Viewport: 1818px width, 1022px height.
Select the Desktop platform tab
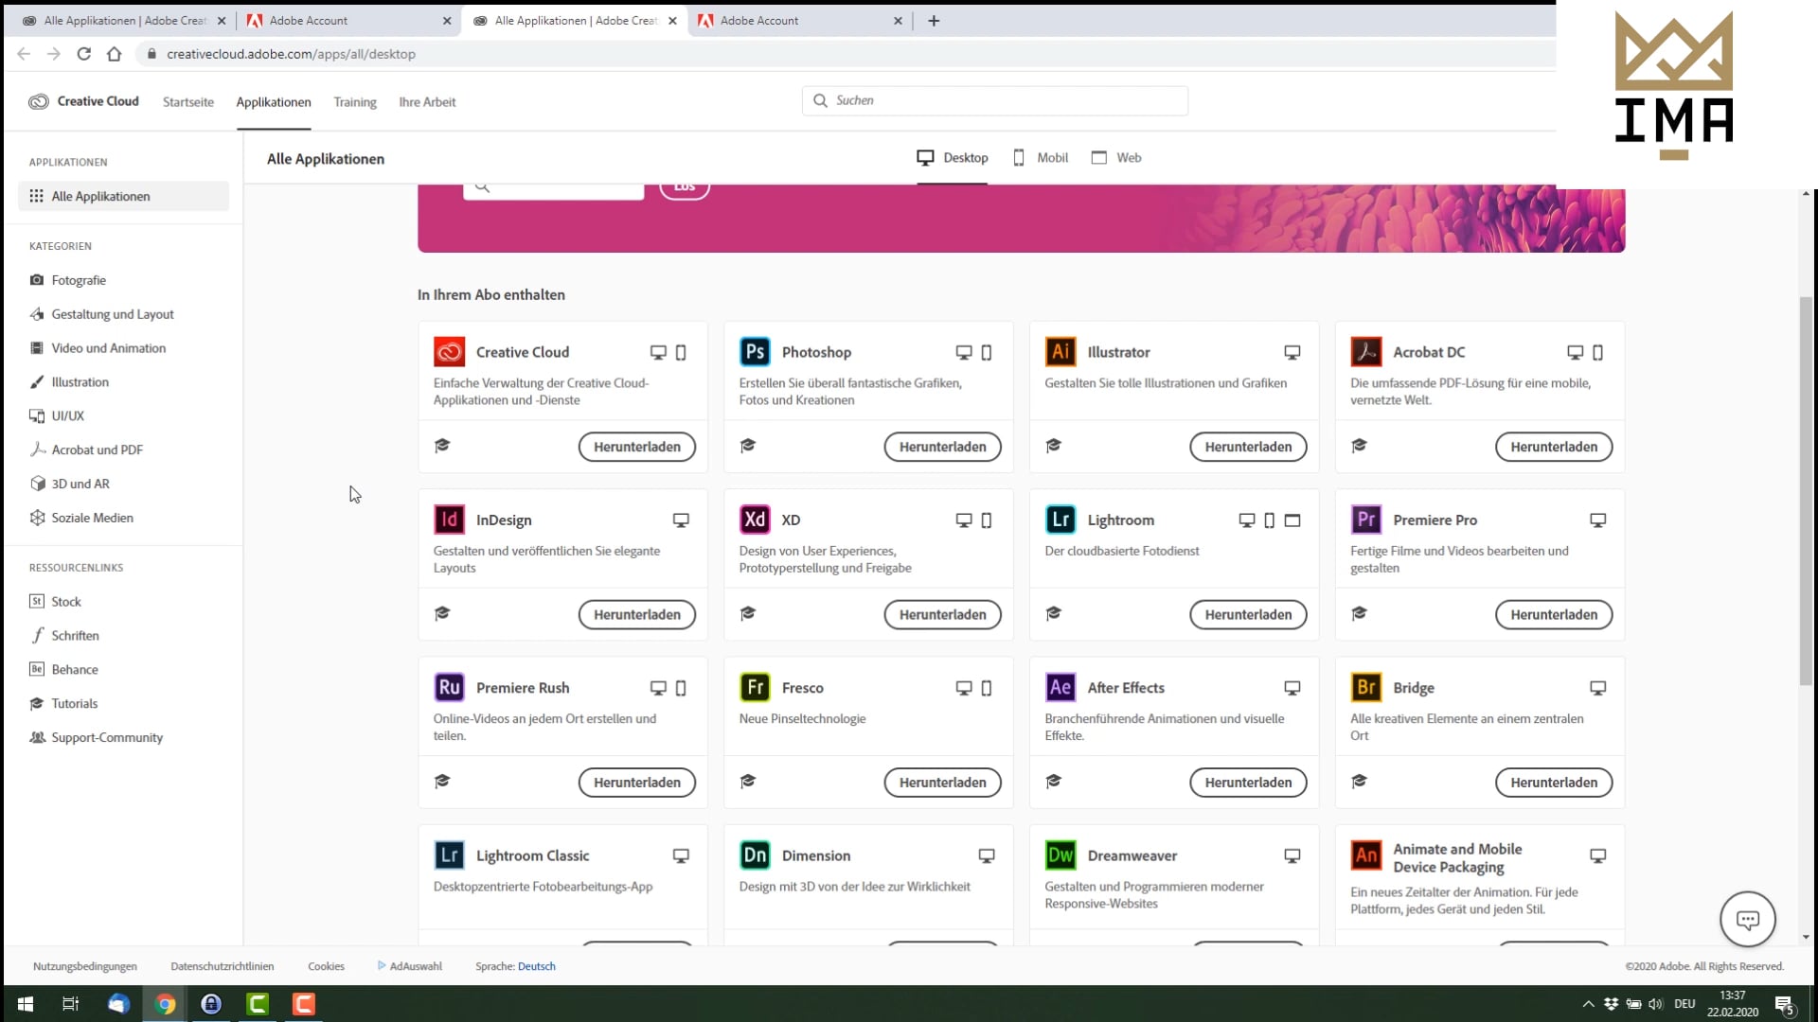tap(953, 158)
